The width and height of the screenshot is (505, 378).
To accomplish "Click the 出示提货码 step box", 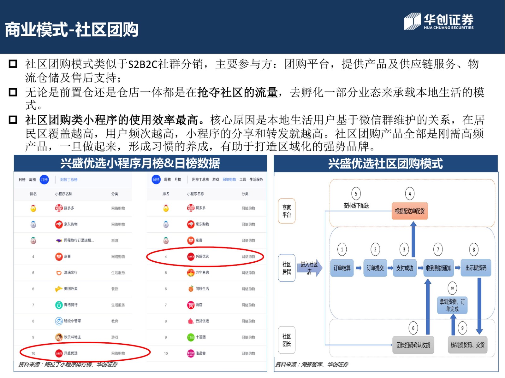I will point(476,268).
